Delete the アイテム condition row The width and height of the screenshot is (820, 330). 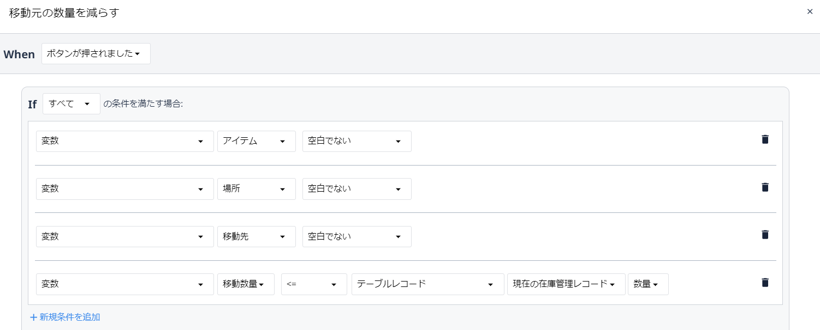click(765, 139)
